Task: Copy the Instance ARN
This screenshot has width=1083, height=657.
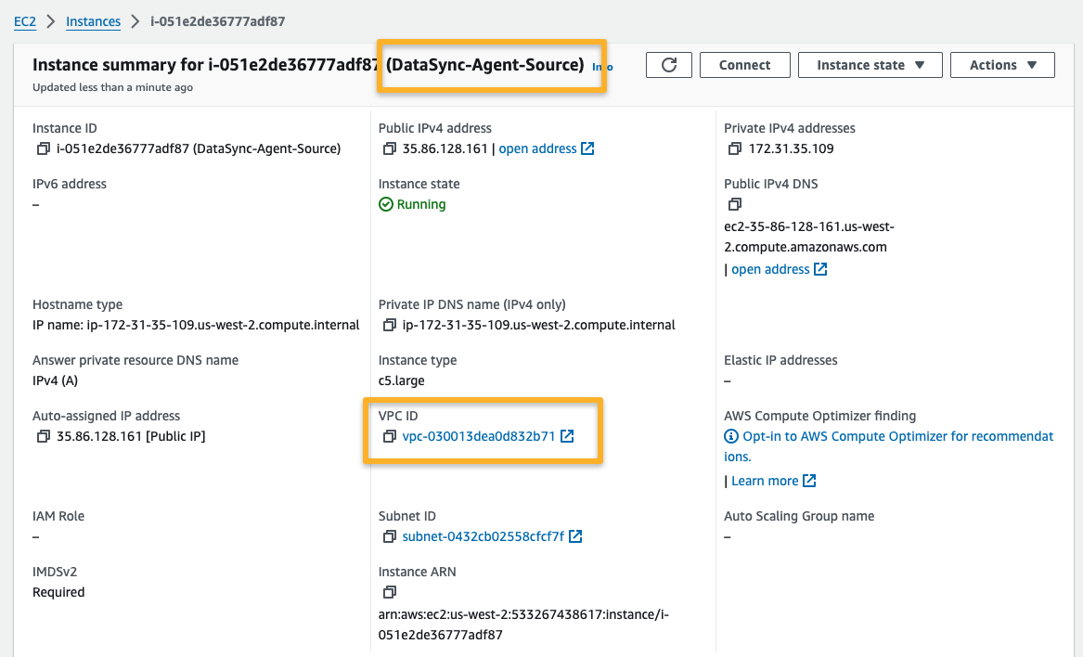Action: tap(389, 592)
